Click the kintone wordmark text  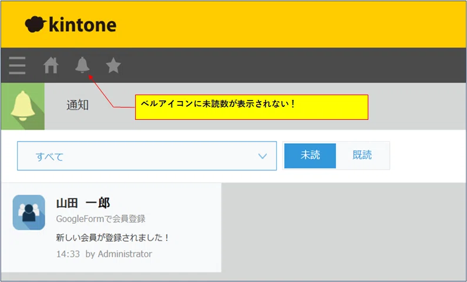[82, 25]
